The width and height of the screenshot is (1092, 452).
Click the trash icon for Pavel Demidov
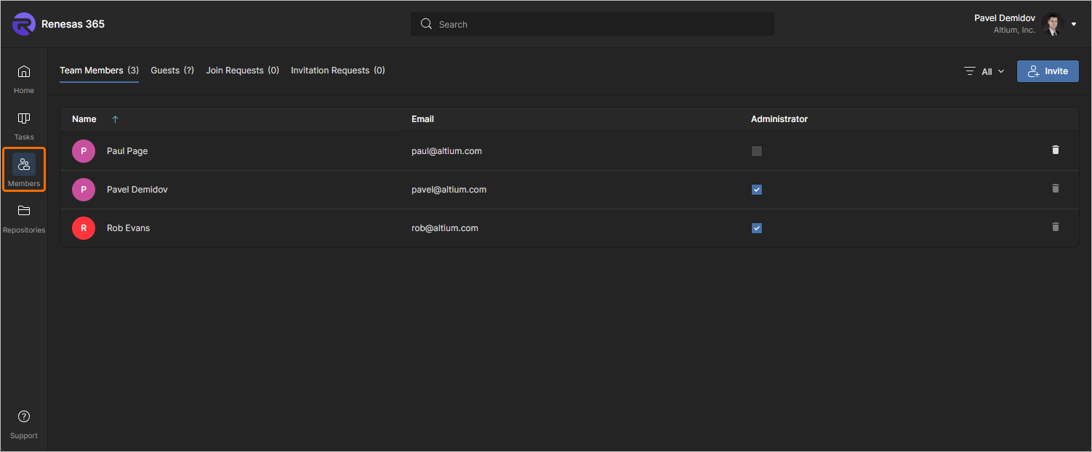(x=1056, y=188)
